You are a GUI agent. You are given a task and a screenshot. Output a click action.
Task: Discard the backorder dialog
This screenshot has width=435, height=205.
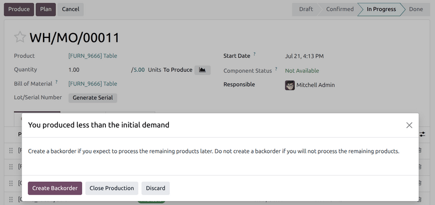point(156,189)
